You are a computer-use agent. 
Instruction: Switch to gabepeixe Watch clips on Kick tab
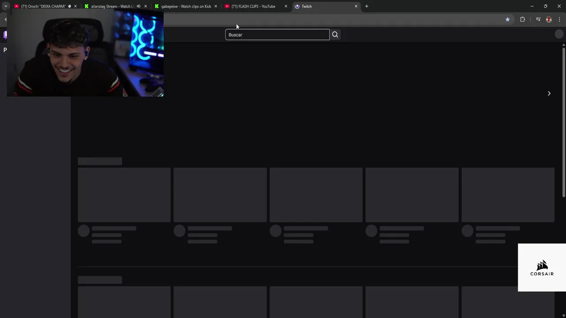[x=186, y=6]
